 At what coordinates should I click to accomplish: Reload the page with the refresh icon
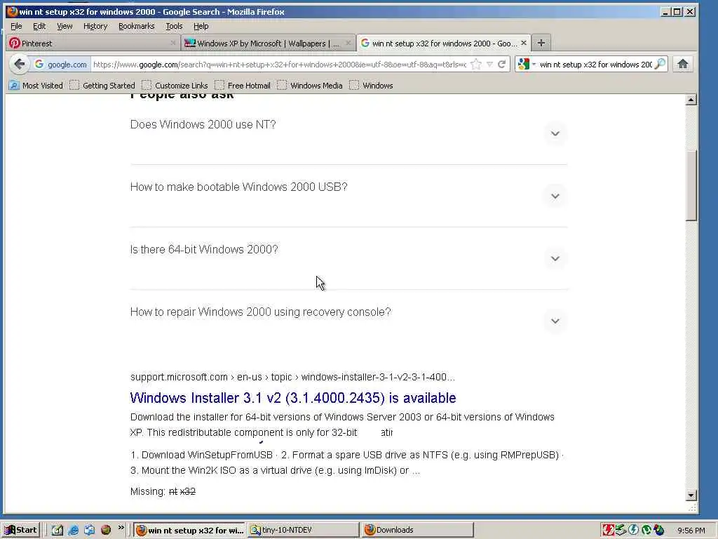point(502,65)
